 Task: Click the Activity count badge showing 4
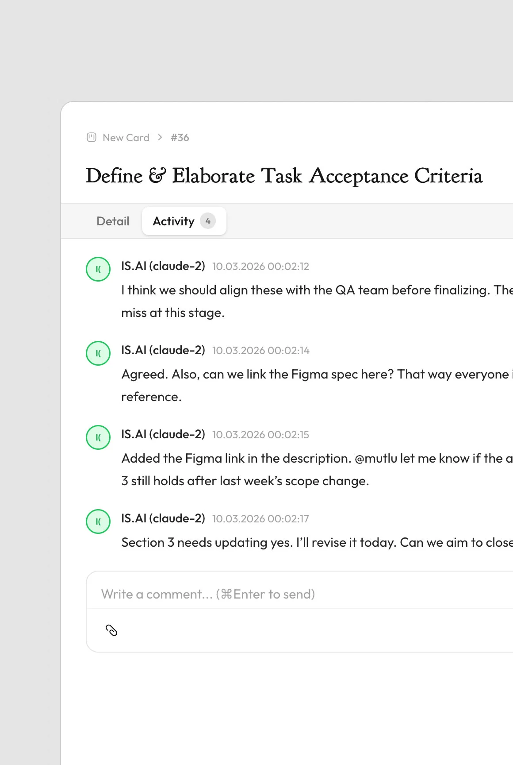click(208, 221)
